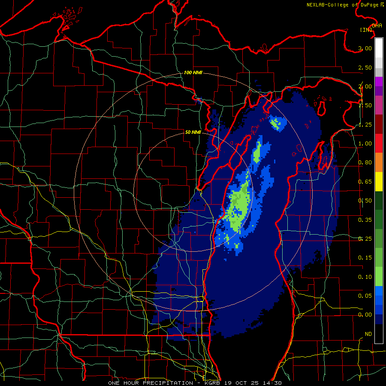Click the 0.10 legend value

point(365,277)
